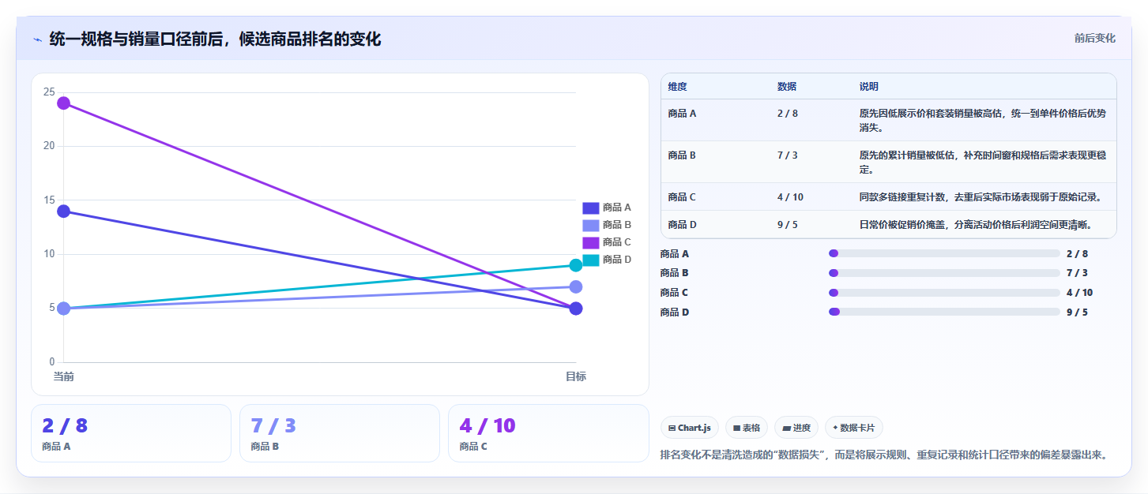This screenshot has width=1148, height=494.
Task: Click the 商品 D progress bar
Action: point(944,312)
